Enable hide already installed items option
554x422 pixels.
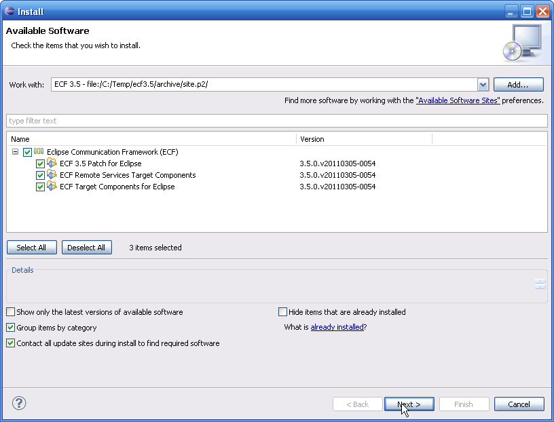(282, 312)
